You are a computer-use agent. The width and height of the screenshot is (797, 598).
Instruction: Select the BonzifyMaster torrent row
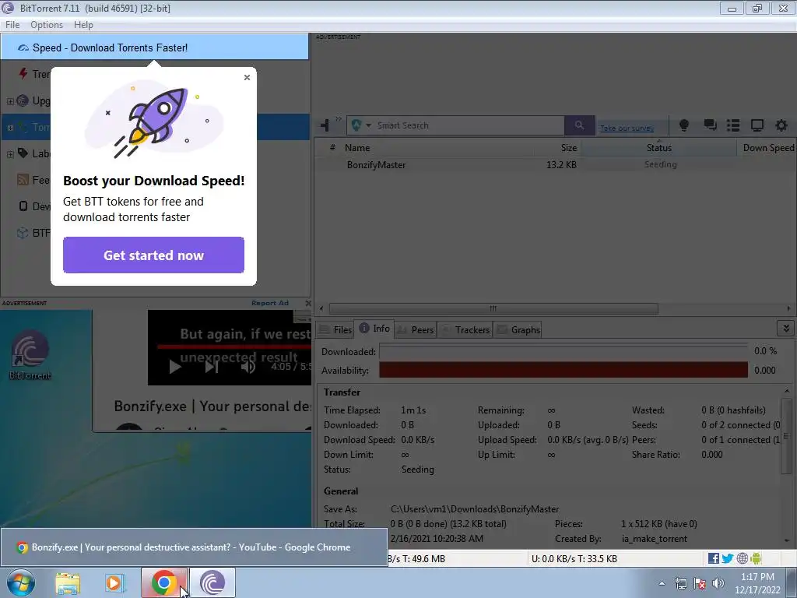pos(555,165)
